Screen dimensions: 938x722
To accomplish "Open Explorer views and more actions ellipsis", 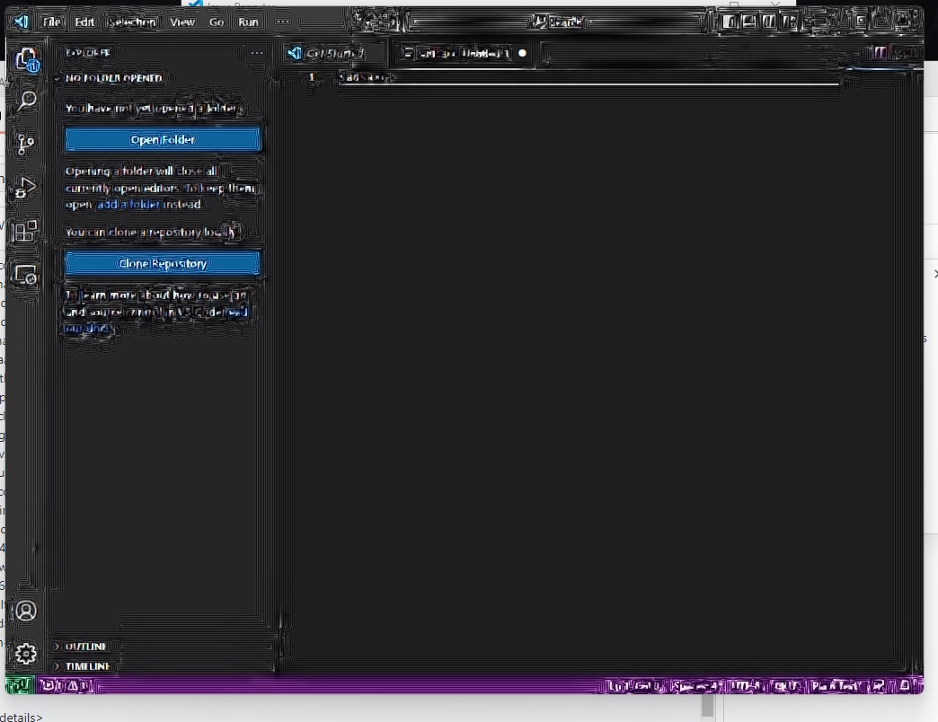I will pos(257,53).
